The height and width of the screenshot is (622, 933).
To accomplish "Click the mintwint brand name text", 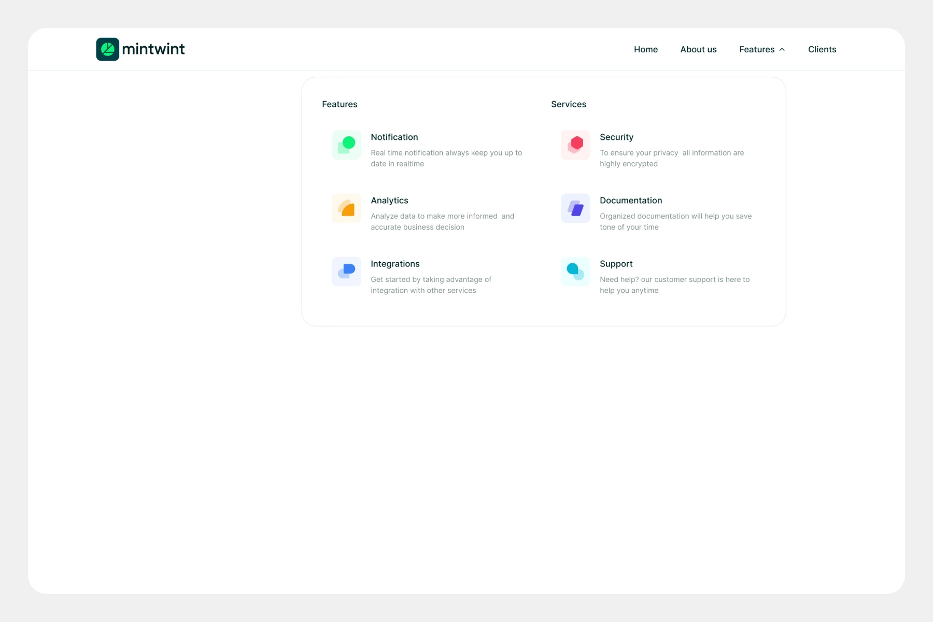I will tap(153, 49).
